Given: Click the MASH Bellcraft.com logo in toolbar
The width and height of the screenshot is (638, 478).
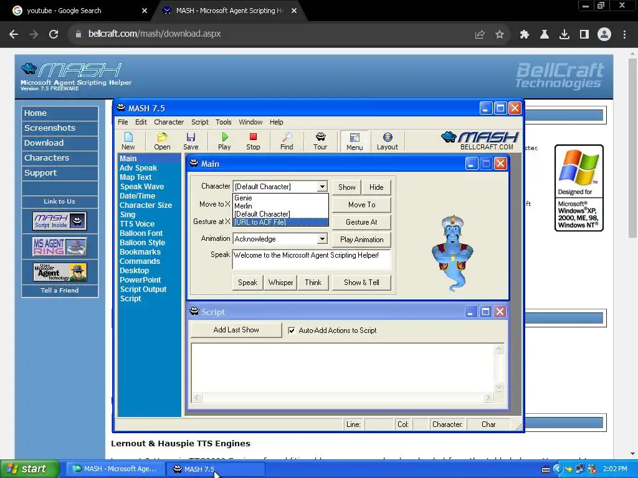Looking at the screenshot, I should [480, 140].
